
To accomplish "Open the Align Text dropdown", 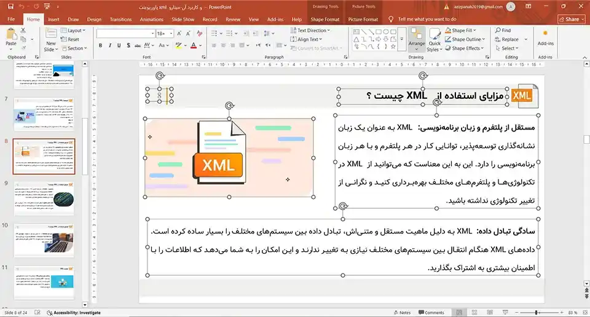I will coord(306,39).
